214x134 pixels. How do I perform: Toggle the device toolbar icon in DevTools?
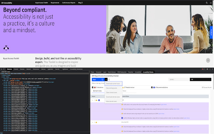coord(4,69)
